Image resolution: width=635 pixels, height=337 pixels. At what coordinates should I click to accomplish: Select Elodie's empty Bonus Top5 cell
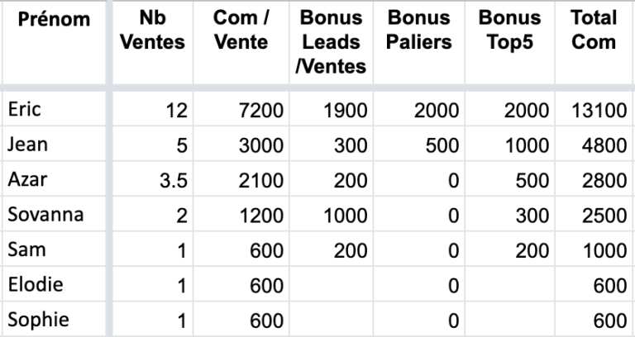509,284
